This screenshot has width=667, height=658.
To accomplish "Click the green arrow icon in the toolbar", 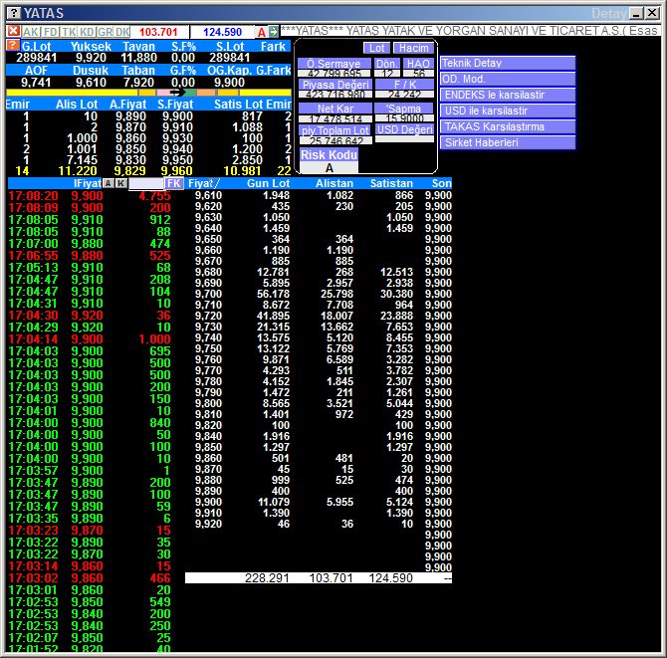I will pos(273,32).
